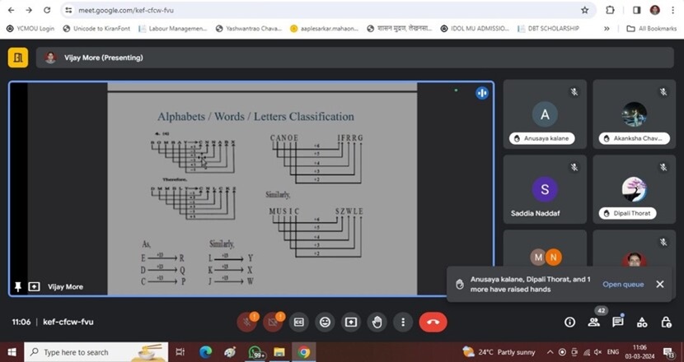Reload the Google Meet page
This screenshot has height=362, width=684.
[x=47, y=10]
